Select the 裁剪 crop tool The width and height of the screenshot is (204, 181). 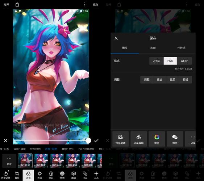(x=17, y=175)
